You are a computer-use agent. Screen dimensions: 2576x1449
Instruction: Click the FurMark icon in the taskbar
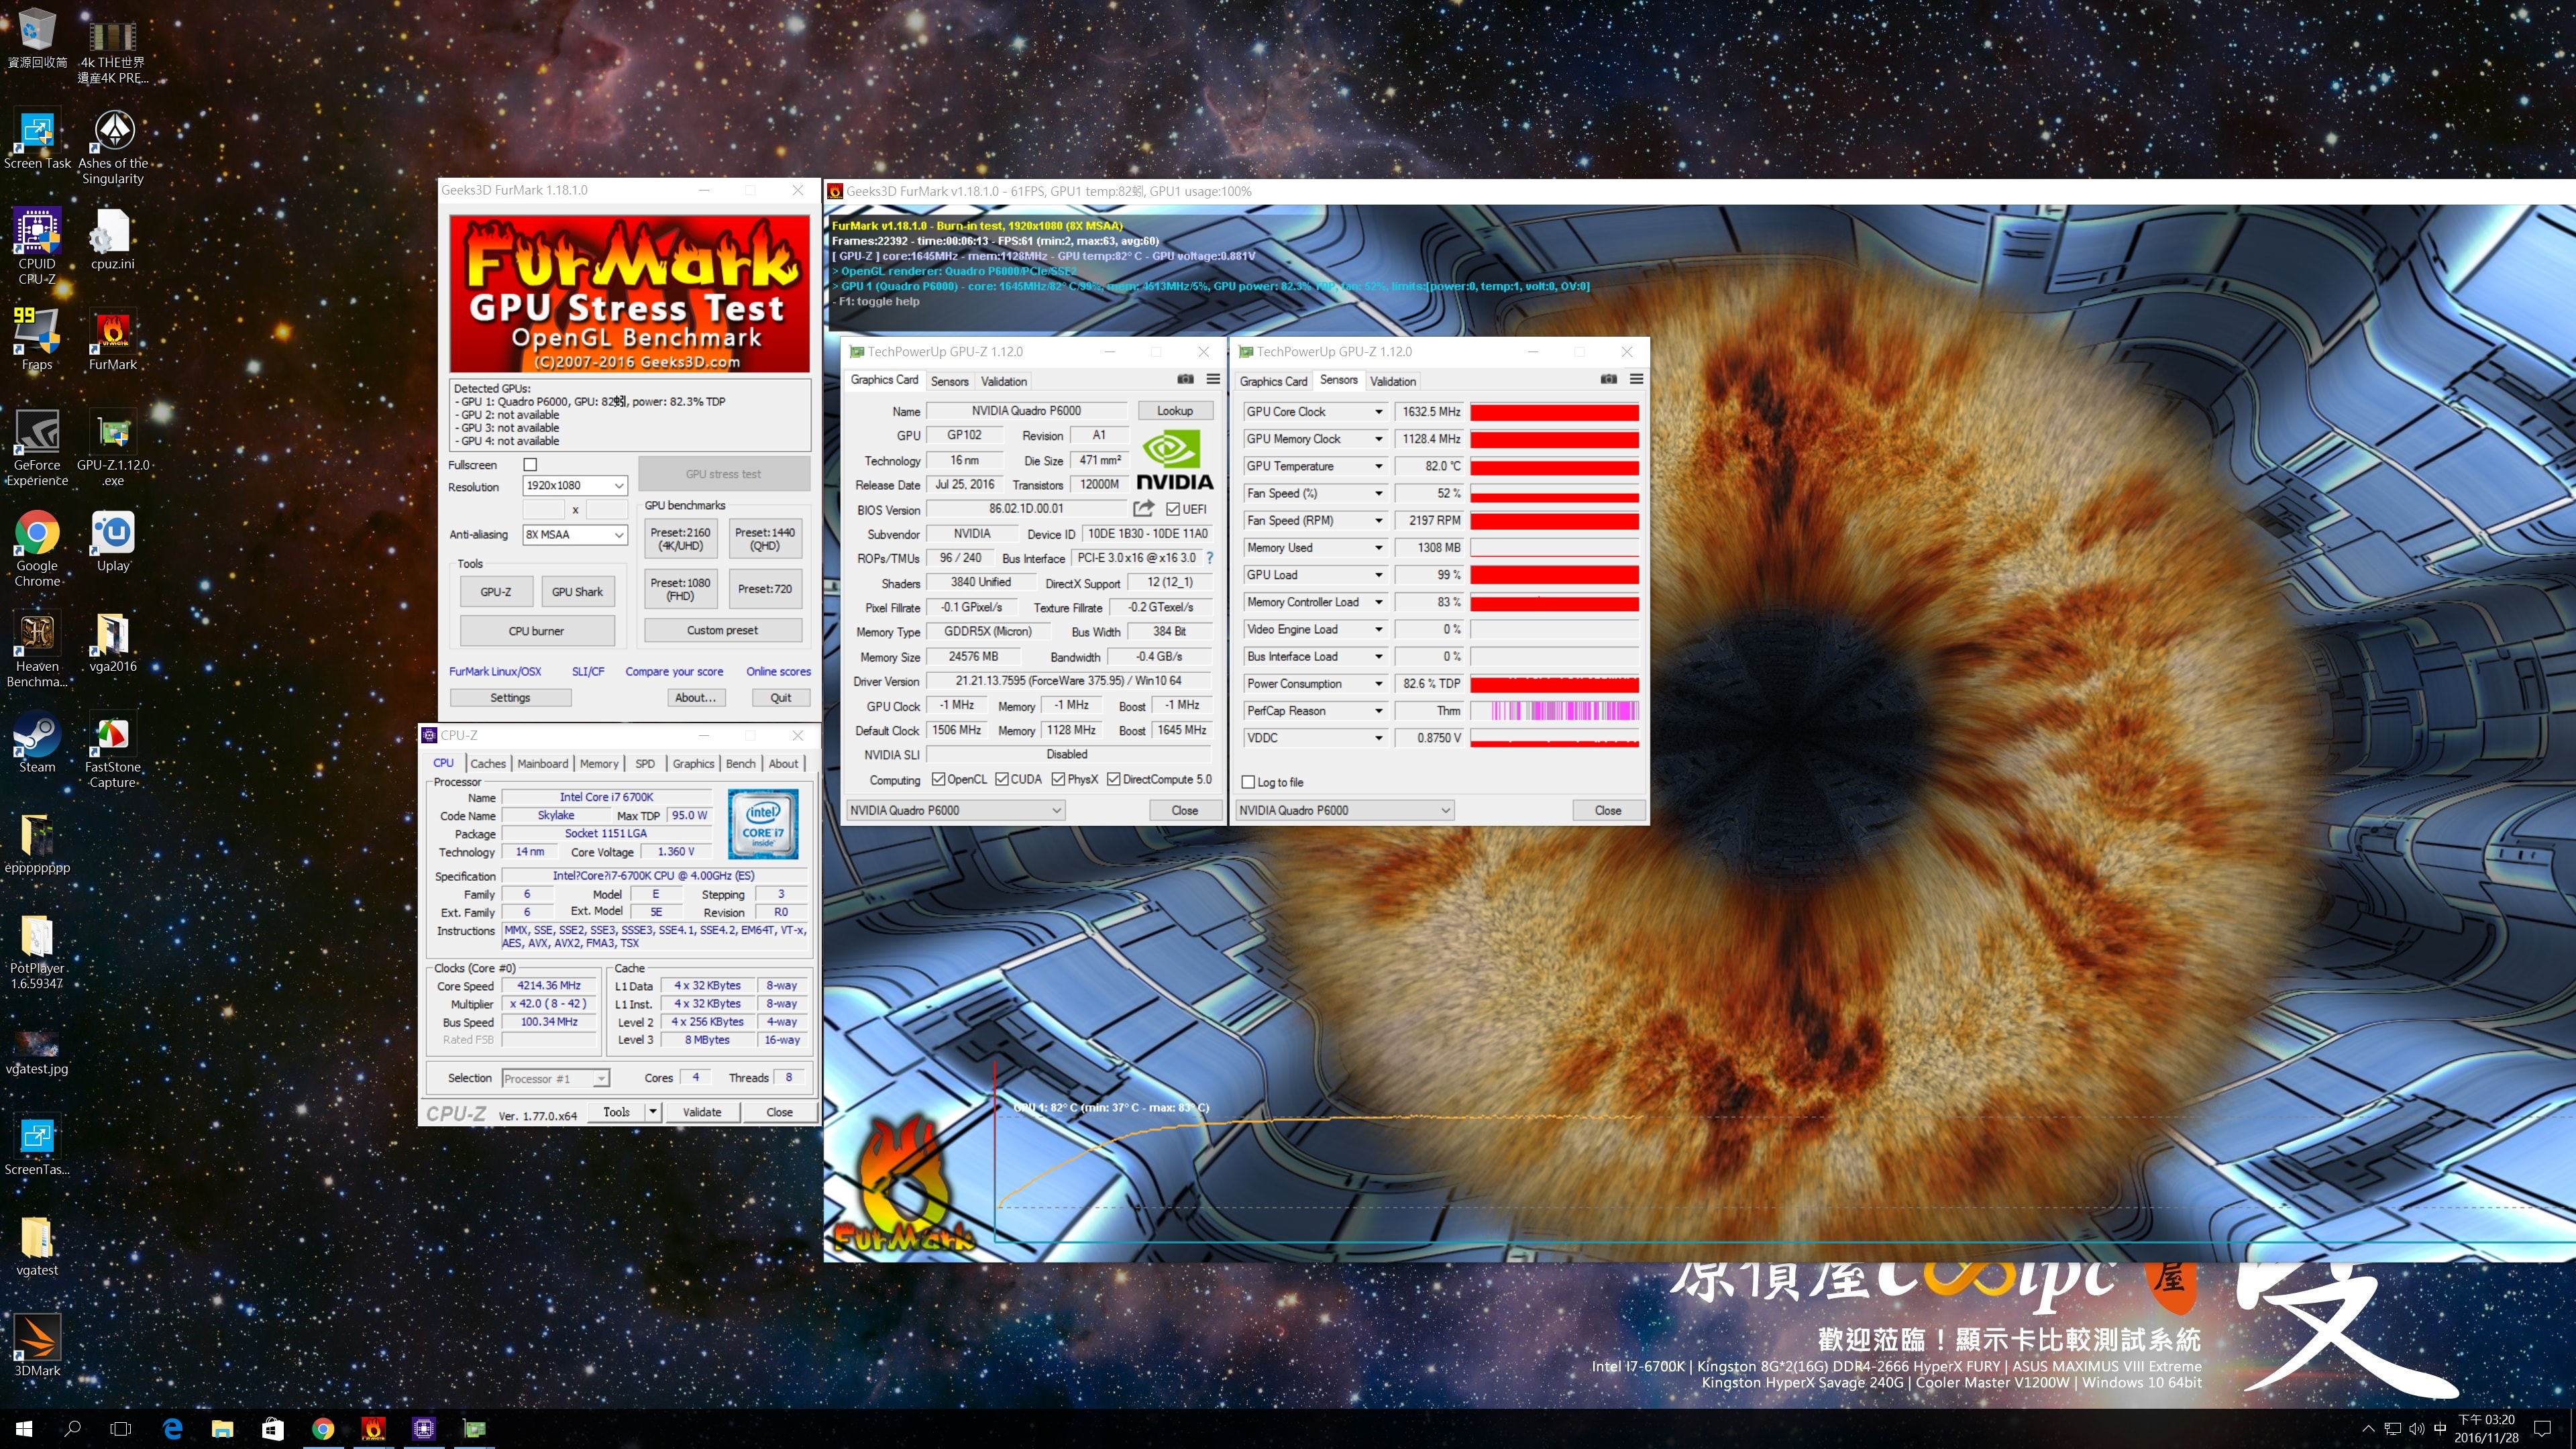pyautogui.click(x=373, y=1428)
